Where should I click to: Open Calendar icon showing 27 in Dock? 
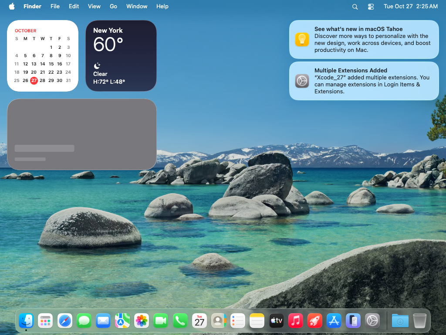click(x=199, y=321)
